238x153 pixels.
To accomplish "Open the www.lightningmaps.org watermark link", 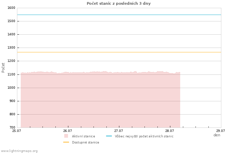I will pyautogui.click(x=19, y=151).
